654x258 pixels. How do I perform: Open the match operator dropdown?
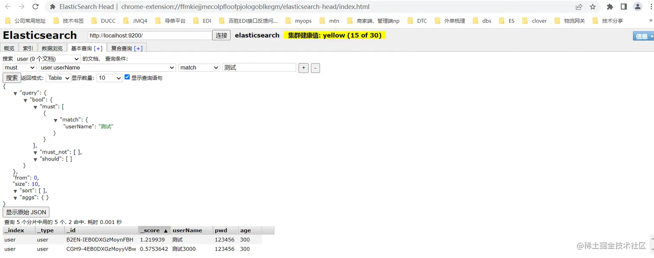tap(199, 68)
